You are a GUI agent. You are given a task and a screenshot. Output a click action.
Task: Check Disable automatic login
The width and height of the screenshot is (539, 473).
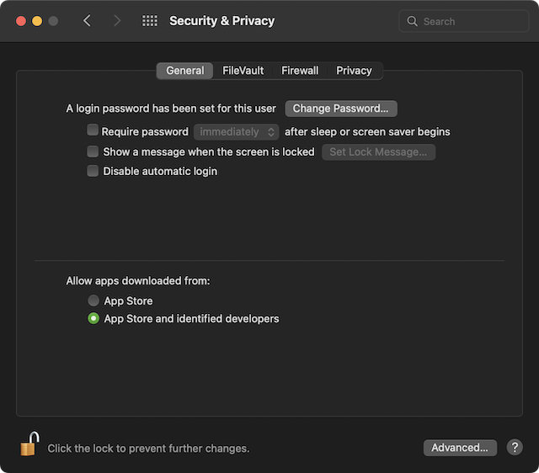93,171
